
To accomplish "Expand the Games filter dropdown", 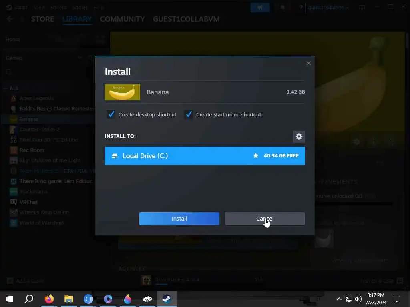I will click(80, 58).
